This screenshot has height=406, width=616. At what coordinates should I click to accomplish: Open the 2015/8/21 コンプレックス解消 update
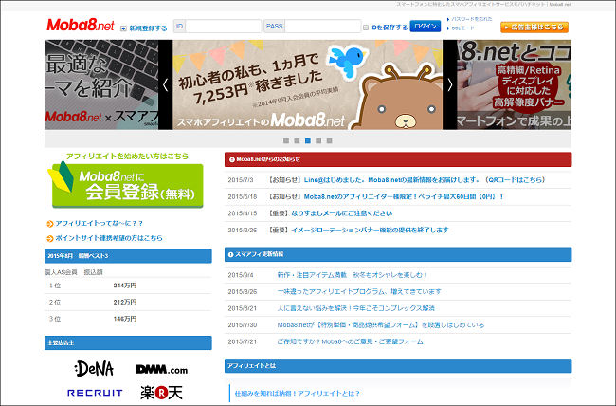[x=356, y=308]
